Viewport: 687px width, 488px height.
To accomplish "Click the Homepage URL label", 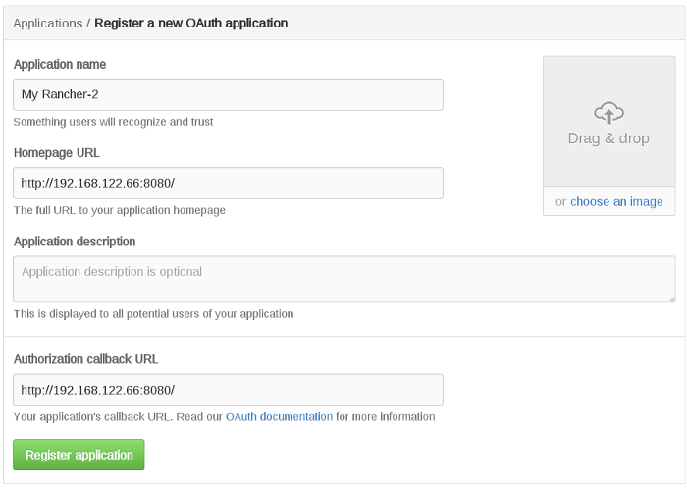I will pyautogui.click(x=57, y=152).
